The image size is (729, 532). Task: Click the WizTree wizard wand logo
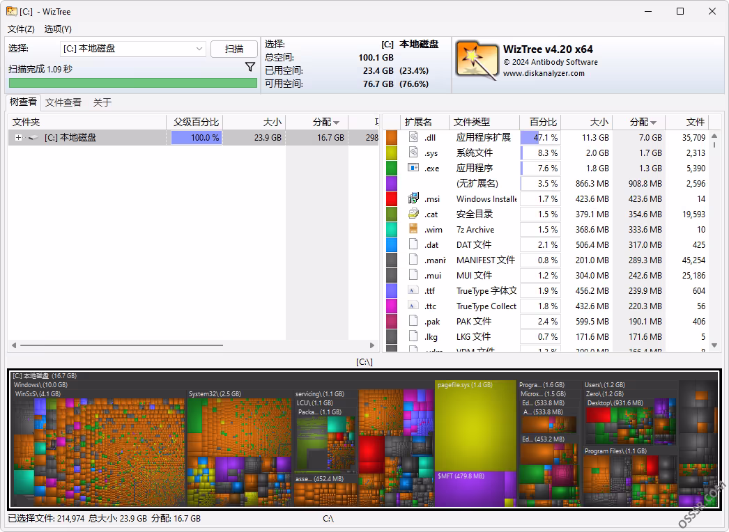[477, 61]
